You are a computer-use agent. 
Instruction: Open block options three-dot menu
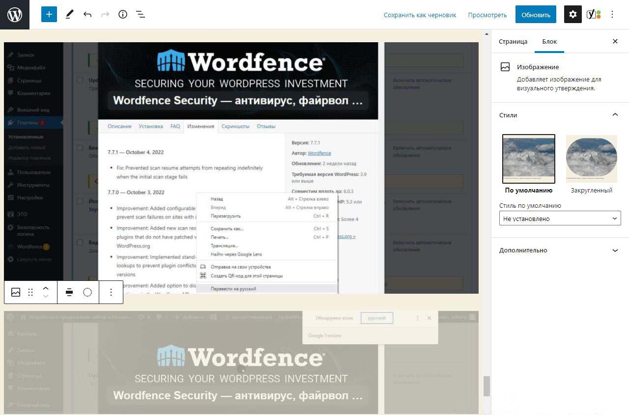click(111, 292)
